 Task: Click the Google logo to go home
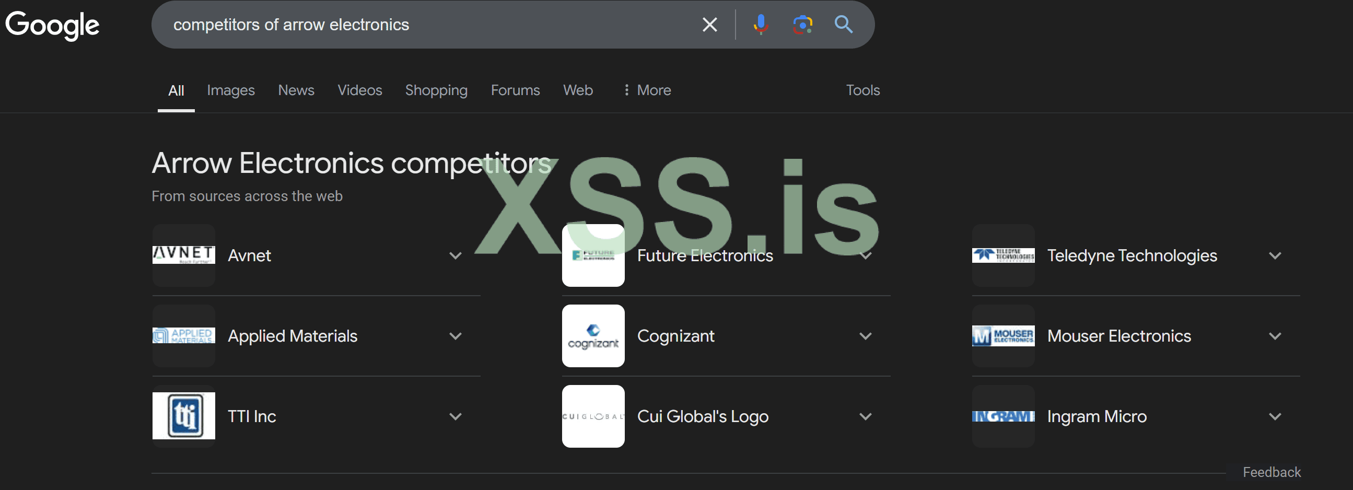pos(52,24)
